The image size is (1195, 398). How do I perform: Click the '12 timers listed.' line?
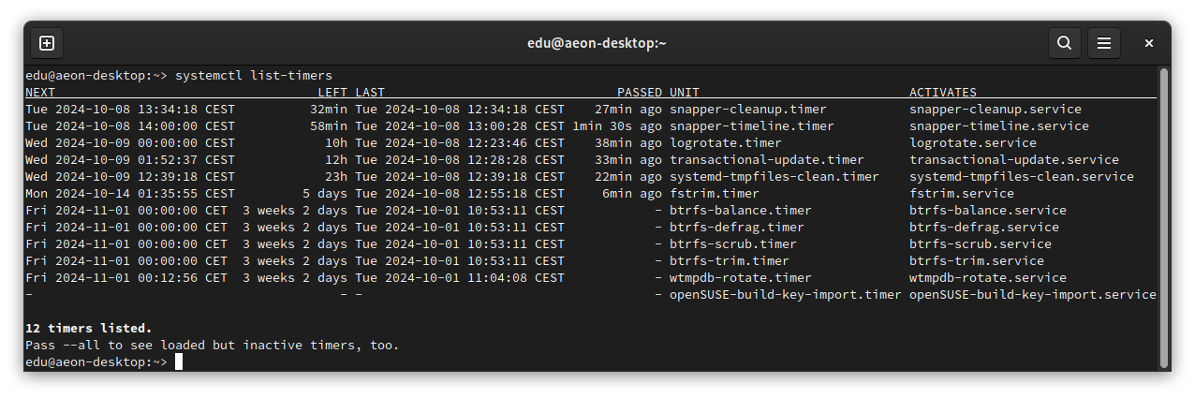[x=89, y=329]
